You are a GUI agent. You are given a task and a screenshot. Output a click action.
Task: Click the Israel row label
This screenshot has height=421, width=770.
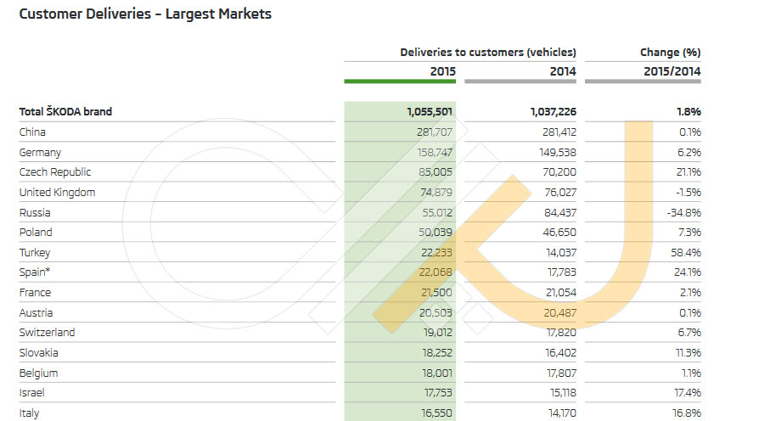(x=32, y=392)
